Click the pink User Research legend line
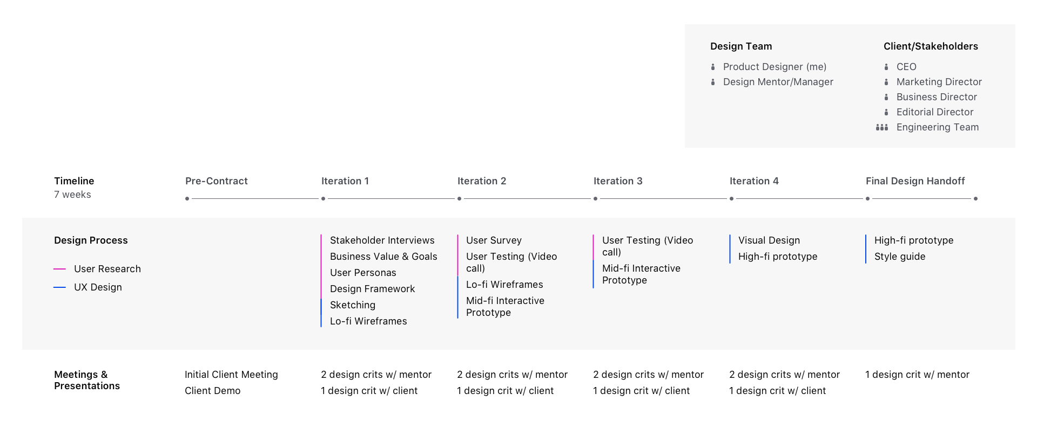1037x442 pixels. [60, 269]
